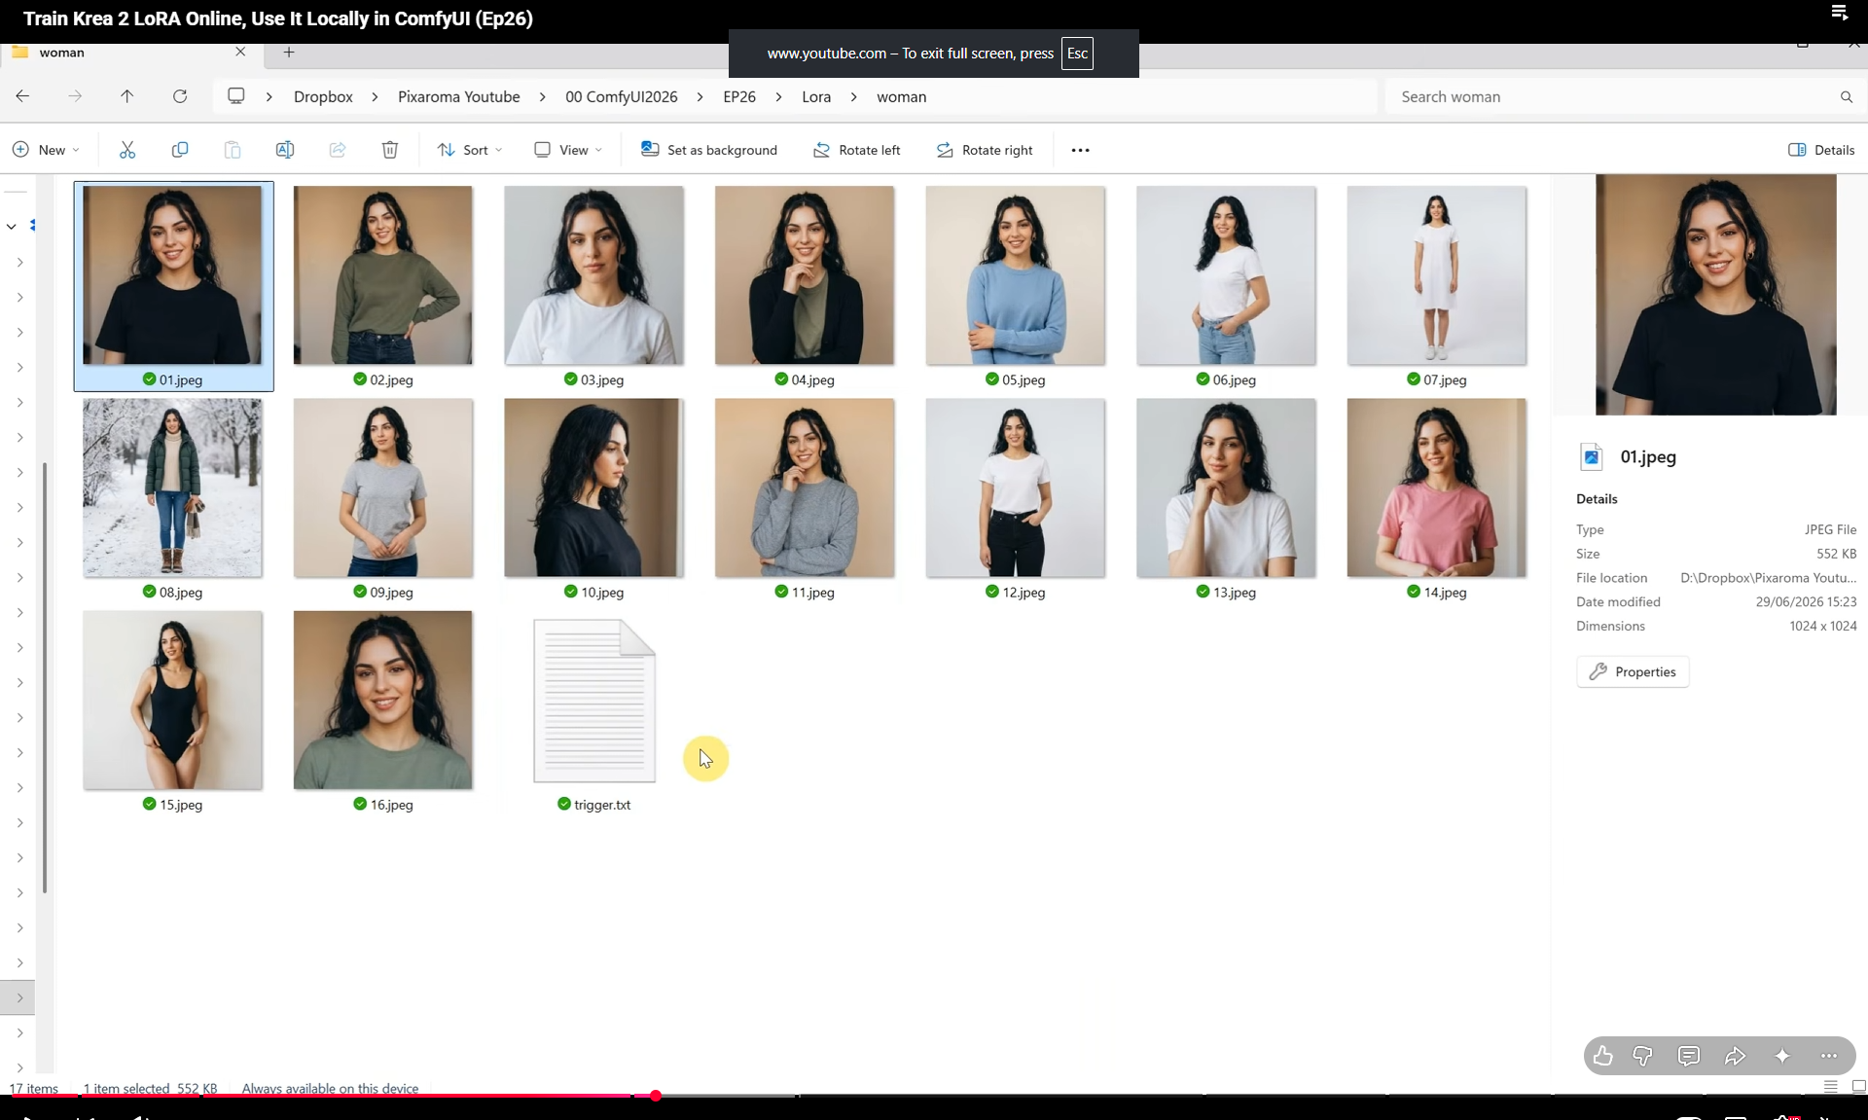The width and height of the screenshot is (1868, 1120).
Task: Navigate to Dropbox in breadcrumb
Action: 323,97
